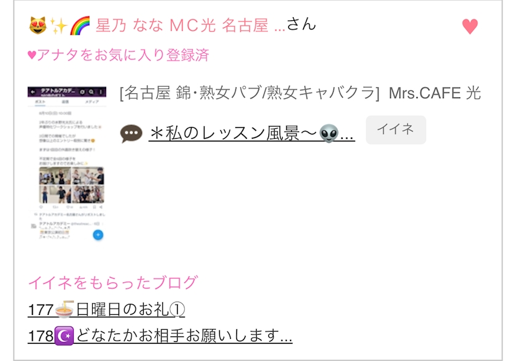Click the photo grid inside the thumbnail
516x361 pixels.
click(x=71, y=185)
